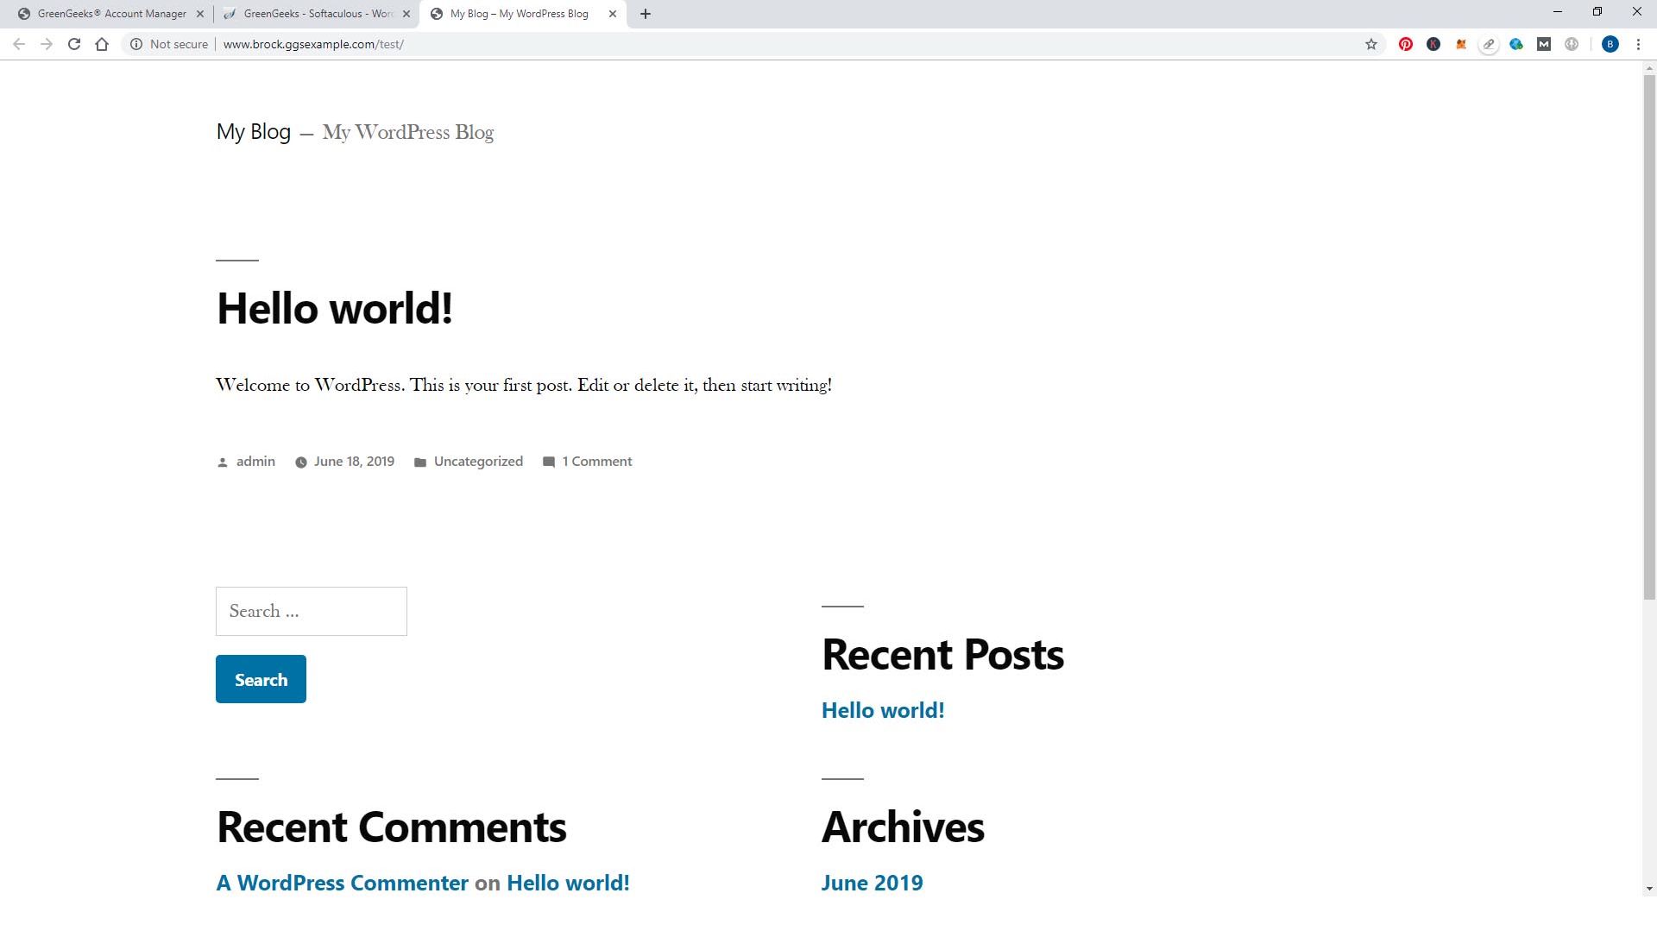Close the My Blog tab
The height and width of the screenshot is (931, 1657).
tap(613, 14)
